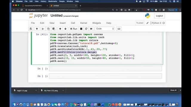Click the "tutoral8.pdf" string in code
Image resolution: width=191 pixels, height=107 pixels.
pos(89,43)
